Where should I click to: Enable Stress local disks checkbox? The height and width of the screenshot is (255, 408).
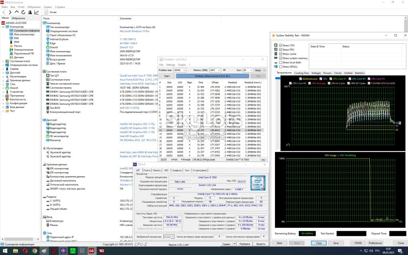click(x=280, y=63)
